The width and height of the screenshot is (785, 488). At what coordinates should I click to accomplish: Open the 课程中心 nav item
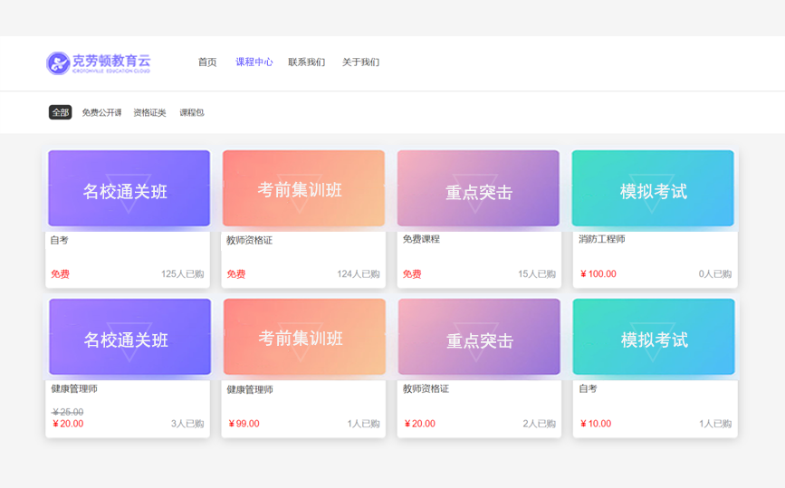254,62
